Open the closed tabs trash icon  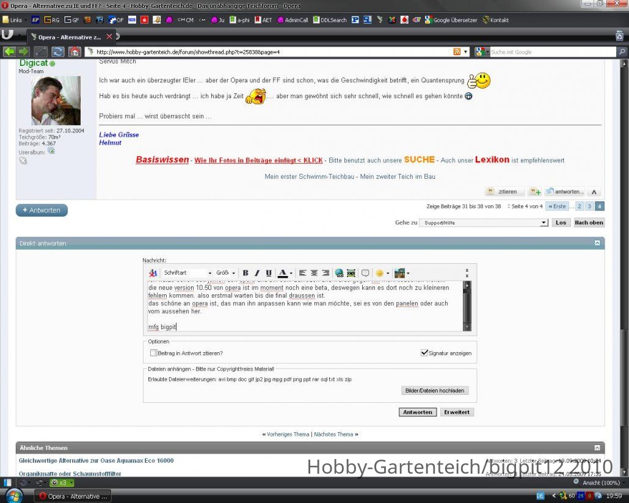619,36
